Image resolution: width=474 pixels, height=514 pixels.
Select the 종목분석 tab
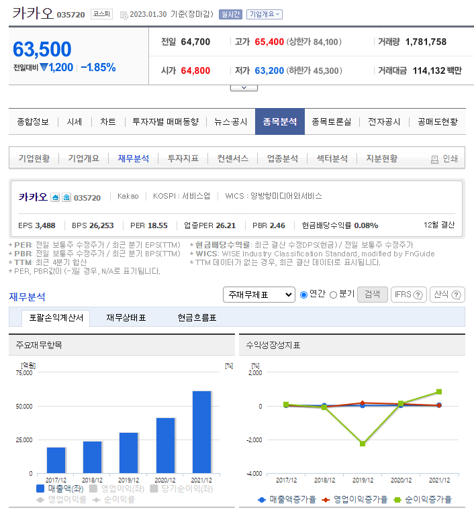point(280,121)
